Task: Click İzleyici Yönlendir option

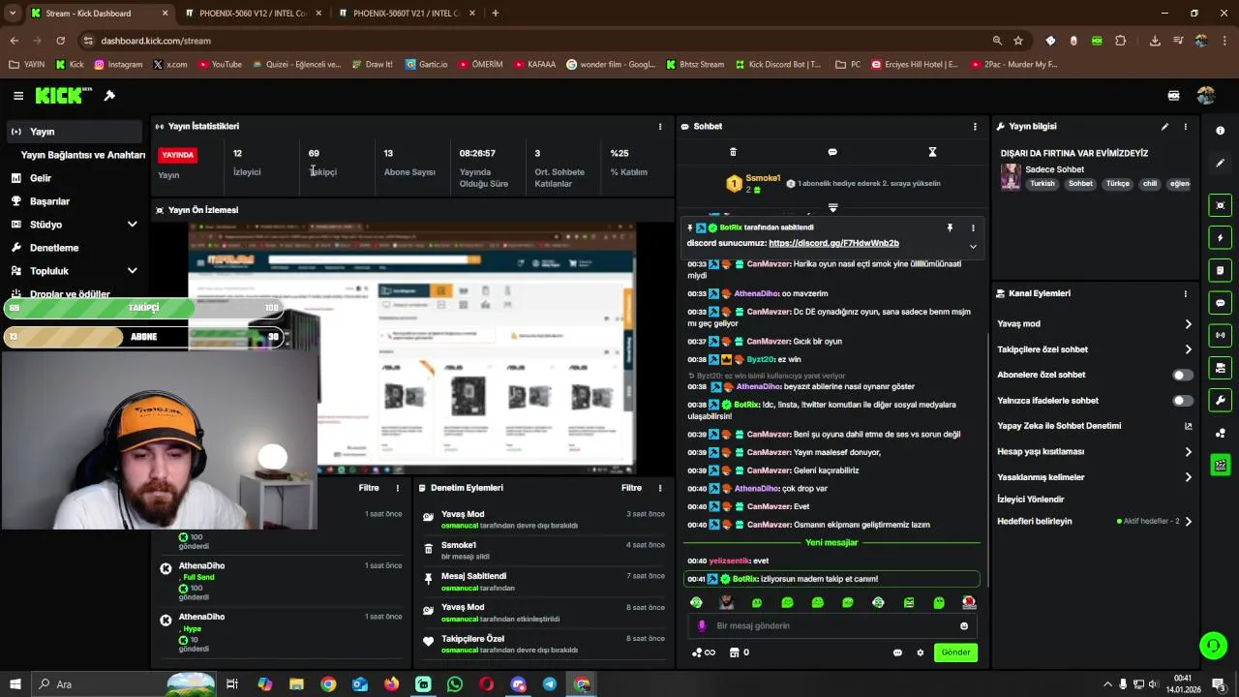Action: 1031,500
